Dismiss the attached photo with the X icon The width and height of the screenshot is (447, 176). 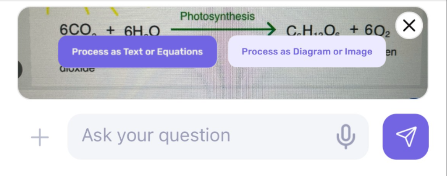click(x=409, y=26)
